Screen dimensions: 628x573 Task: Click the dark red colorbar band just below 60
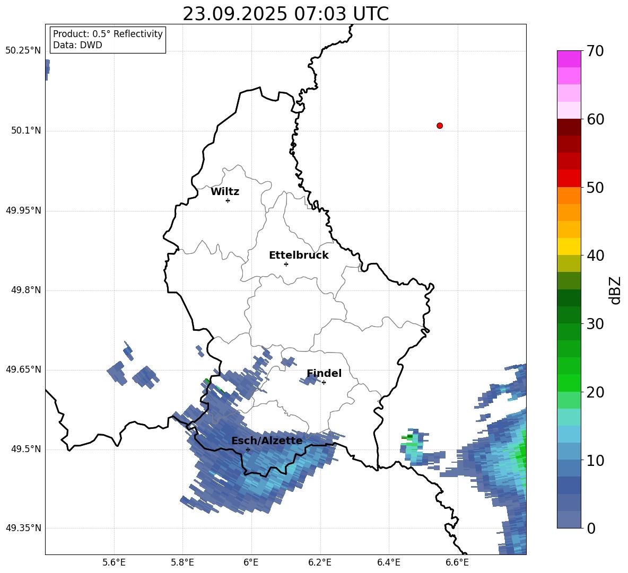pos(569,127)
